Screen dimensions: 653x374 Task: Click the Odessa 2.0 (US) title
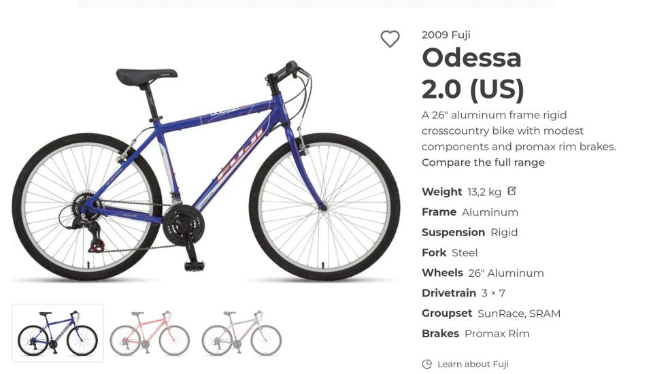coord(473,73)
